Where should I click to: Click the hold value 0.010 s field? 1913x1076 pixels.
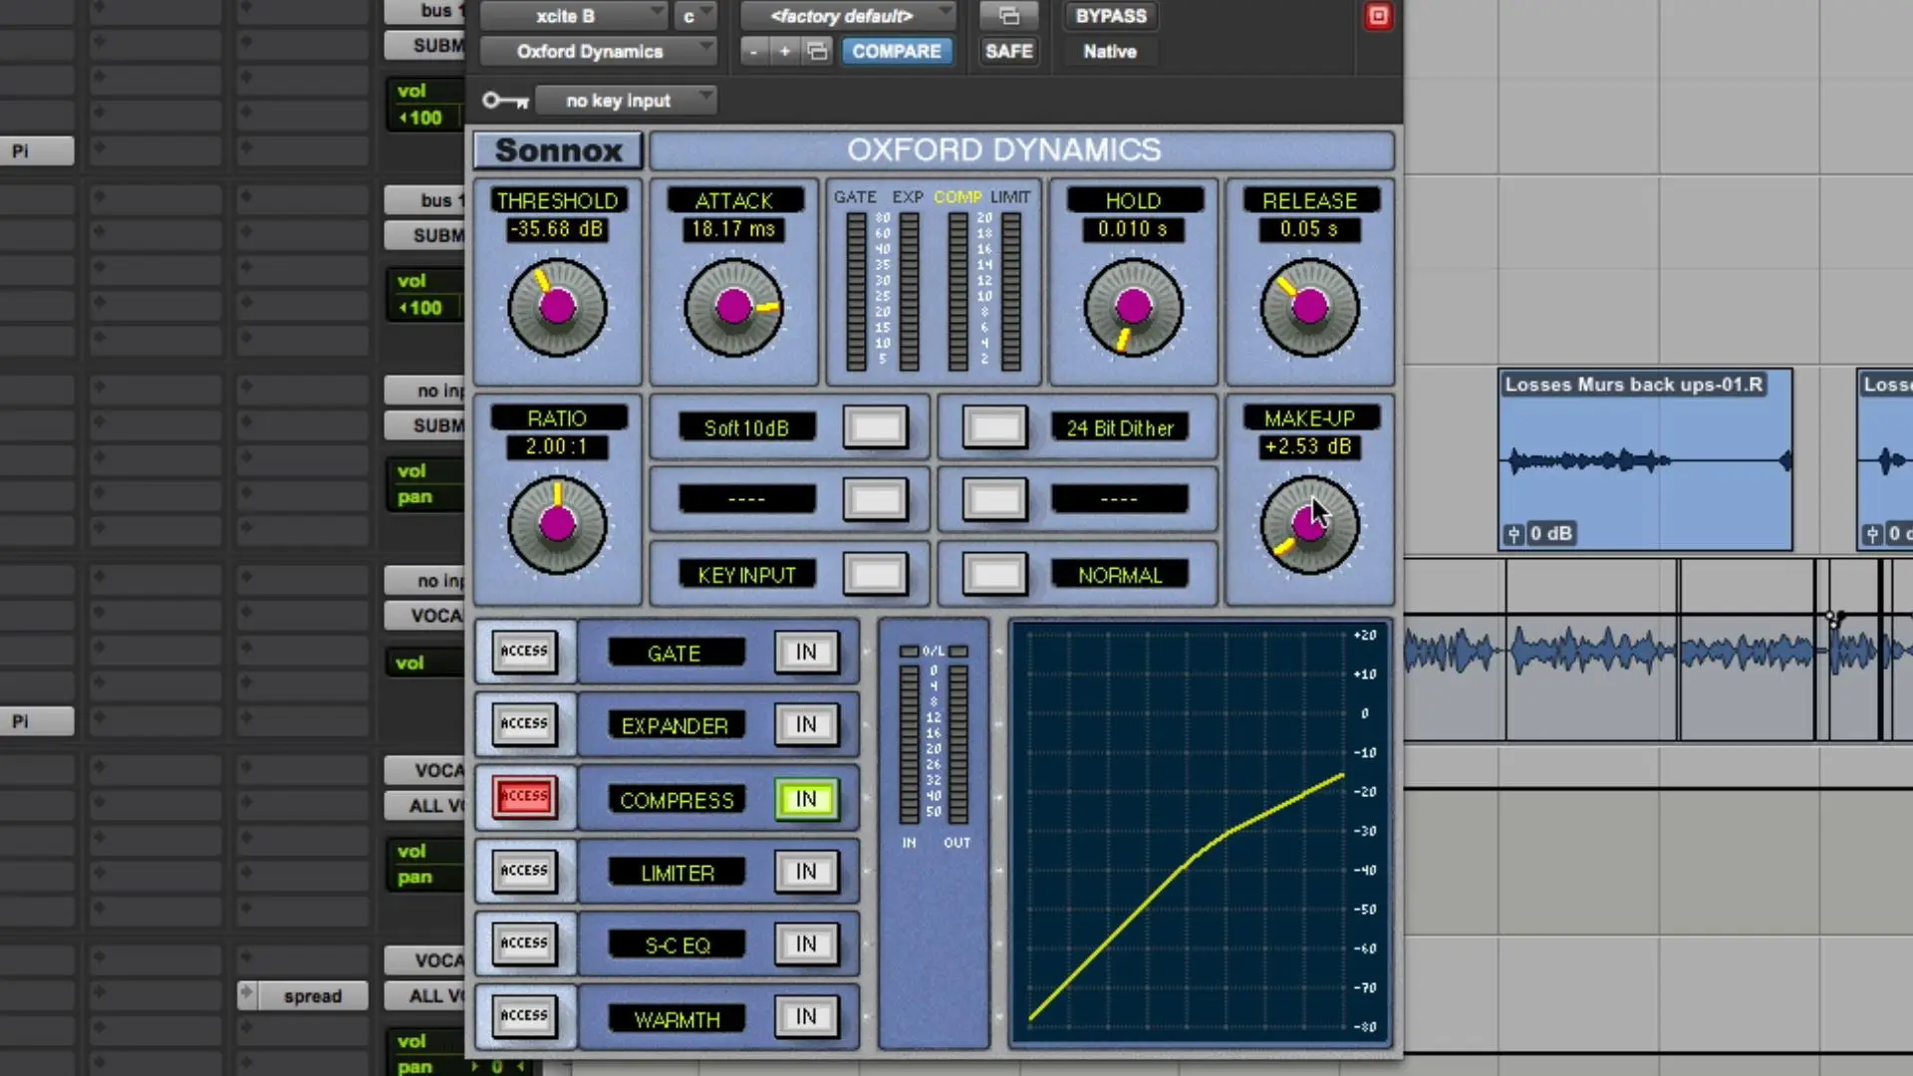coord(1133,230)
